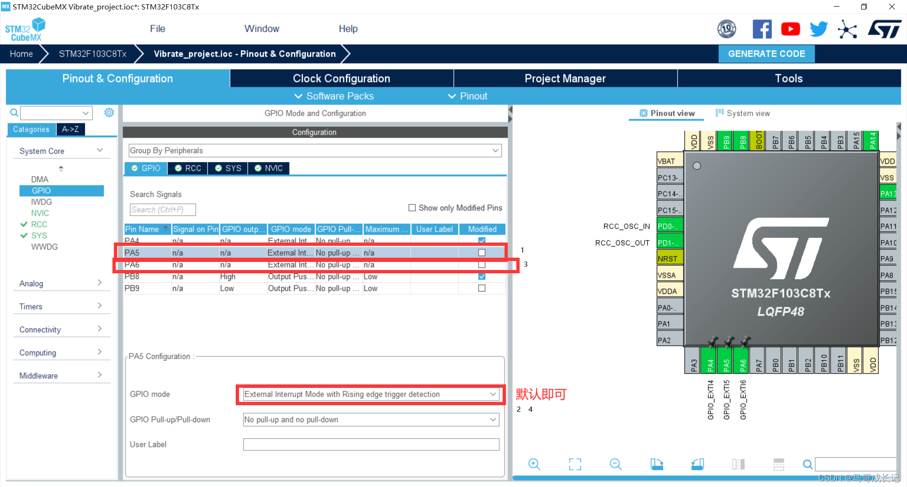Switch to System view
The image size is (907, 487).
(743, 113)
